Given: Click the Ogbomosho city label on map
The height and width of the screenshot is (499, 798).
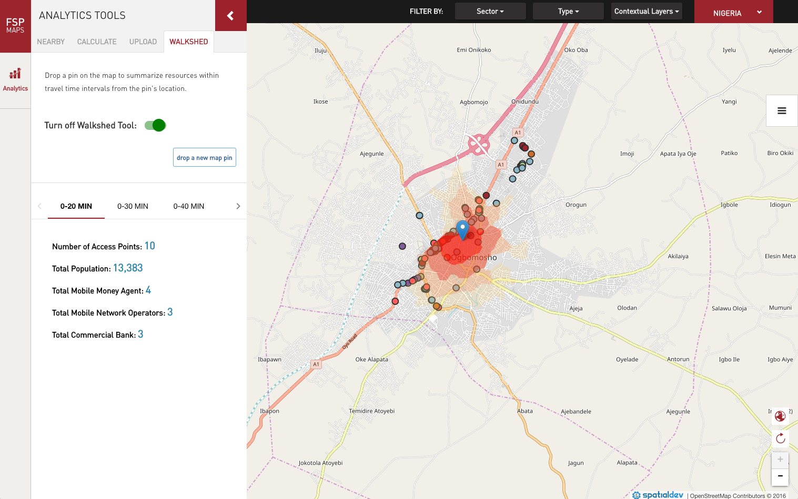Looking at the screenshot, I should pos(474,258).
